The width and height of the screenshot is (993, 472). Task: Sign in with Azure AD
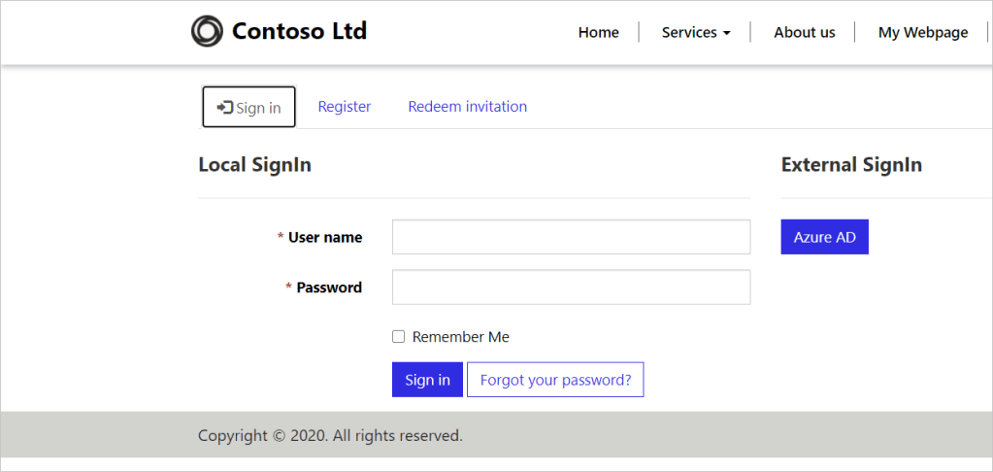click(824, 237)
